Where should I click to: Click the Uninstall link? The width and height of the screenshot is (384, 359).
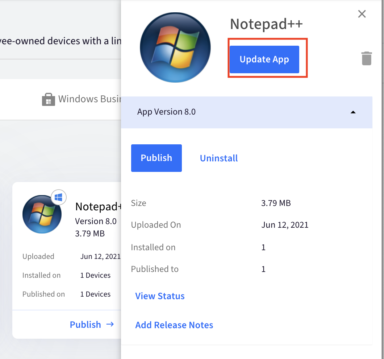pos(219,158)
